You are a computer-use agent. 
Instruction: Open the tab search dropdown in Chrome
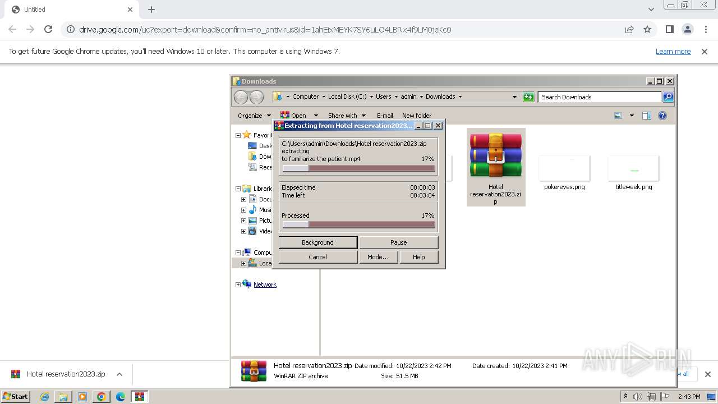pyautogui.click(x=651, y=10)
